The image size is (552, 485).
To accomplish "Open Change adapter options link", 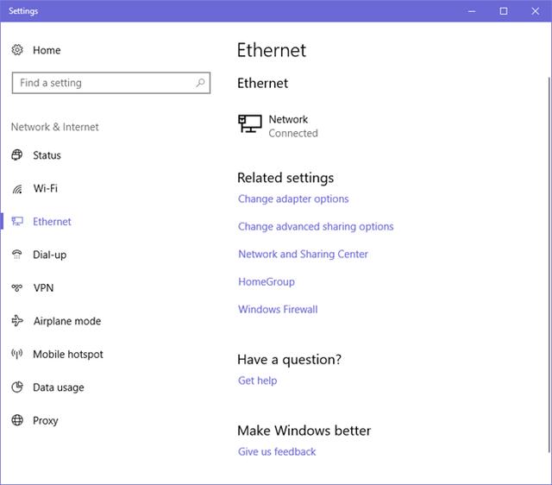I will [293, 199].
